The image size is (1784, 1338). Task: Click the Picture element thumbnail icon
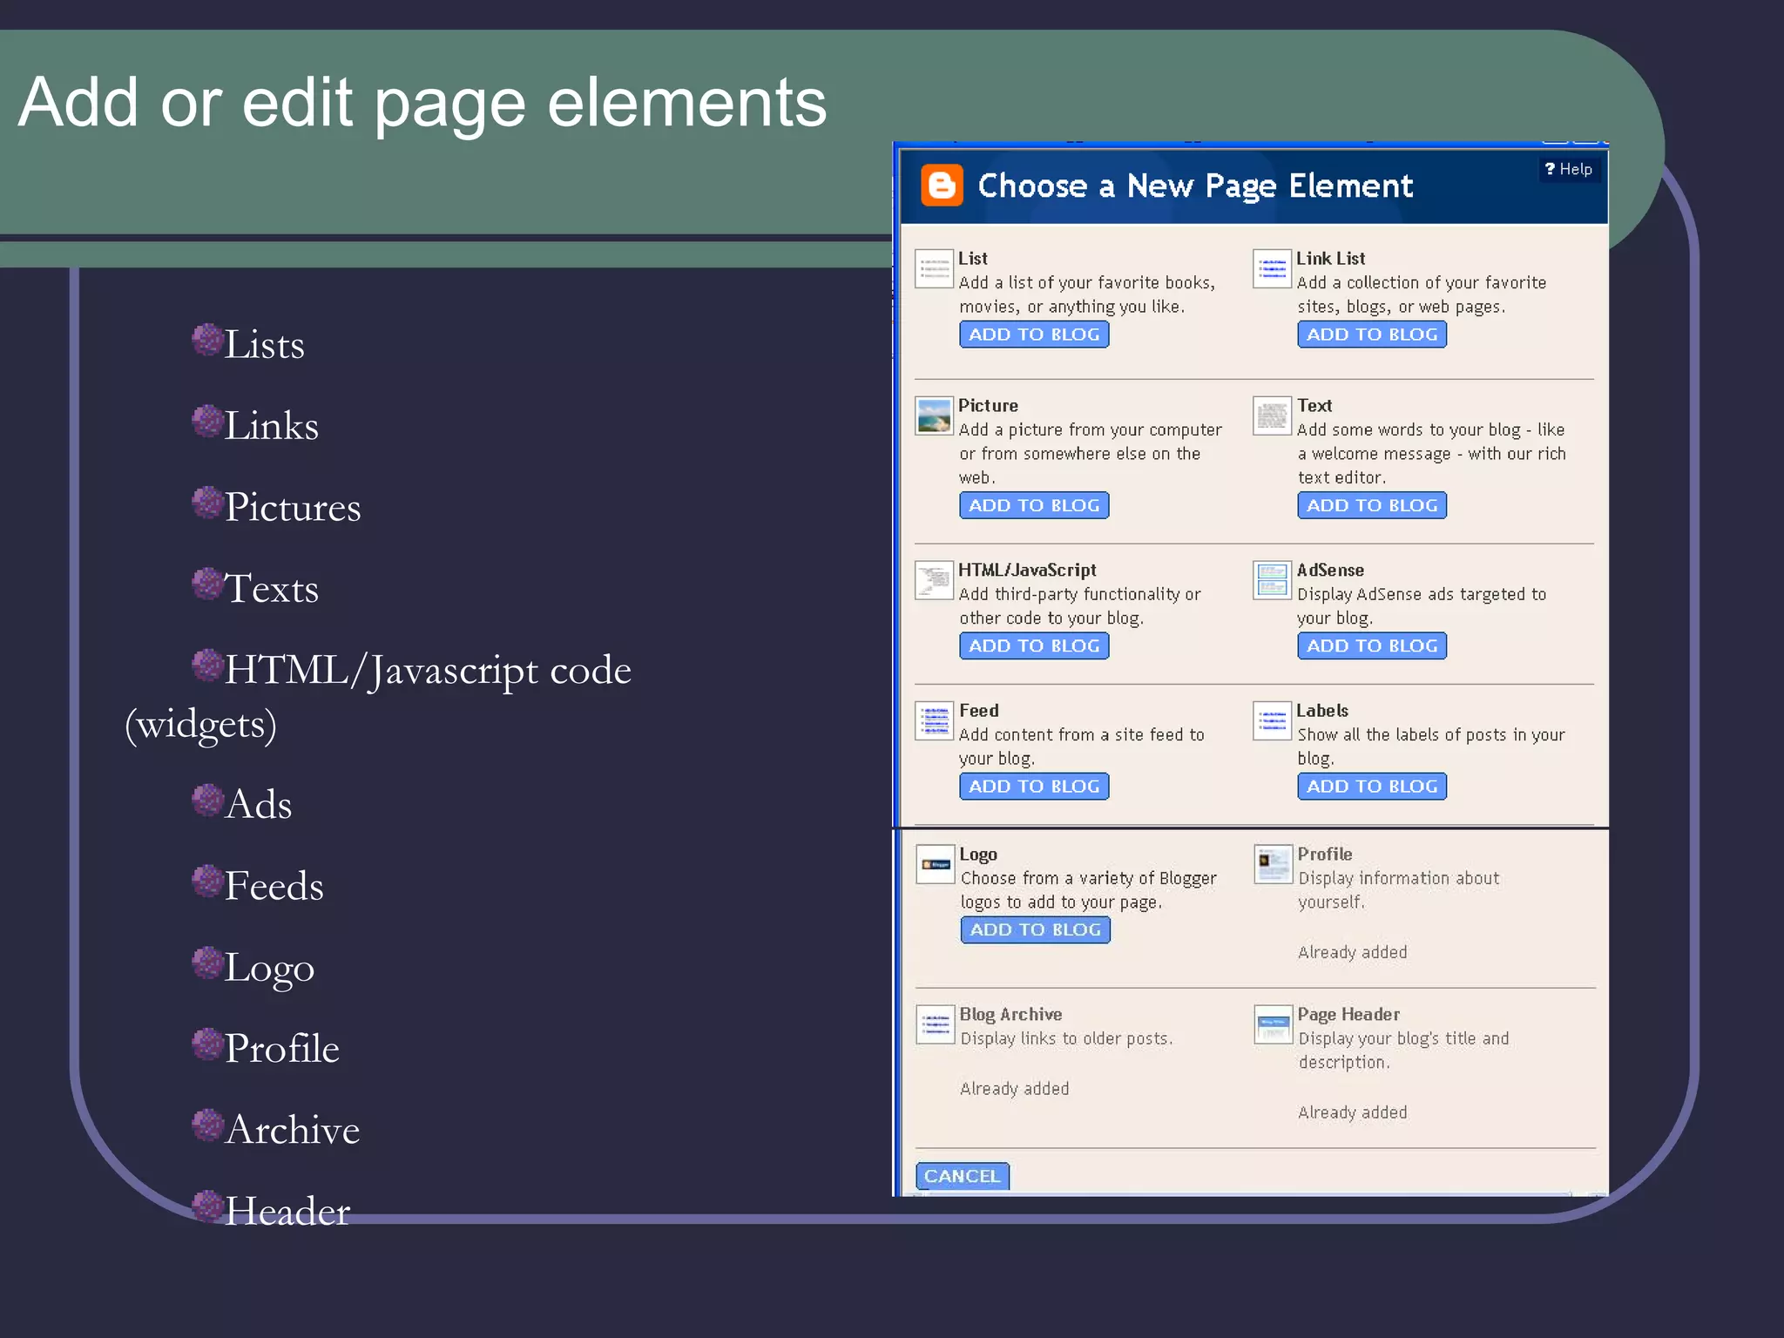pyautogui.click(x=934, y=416)
